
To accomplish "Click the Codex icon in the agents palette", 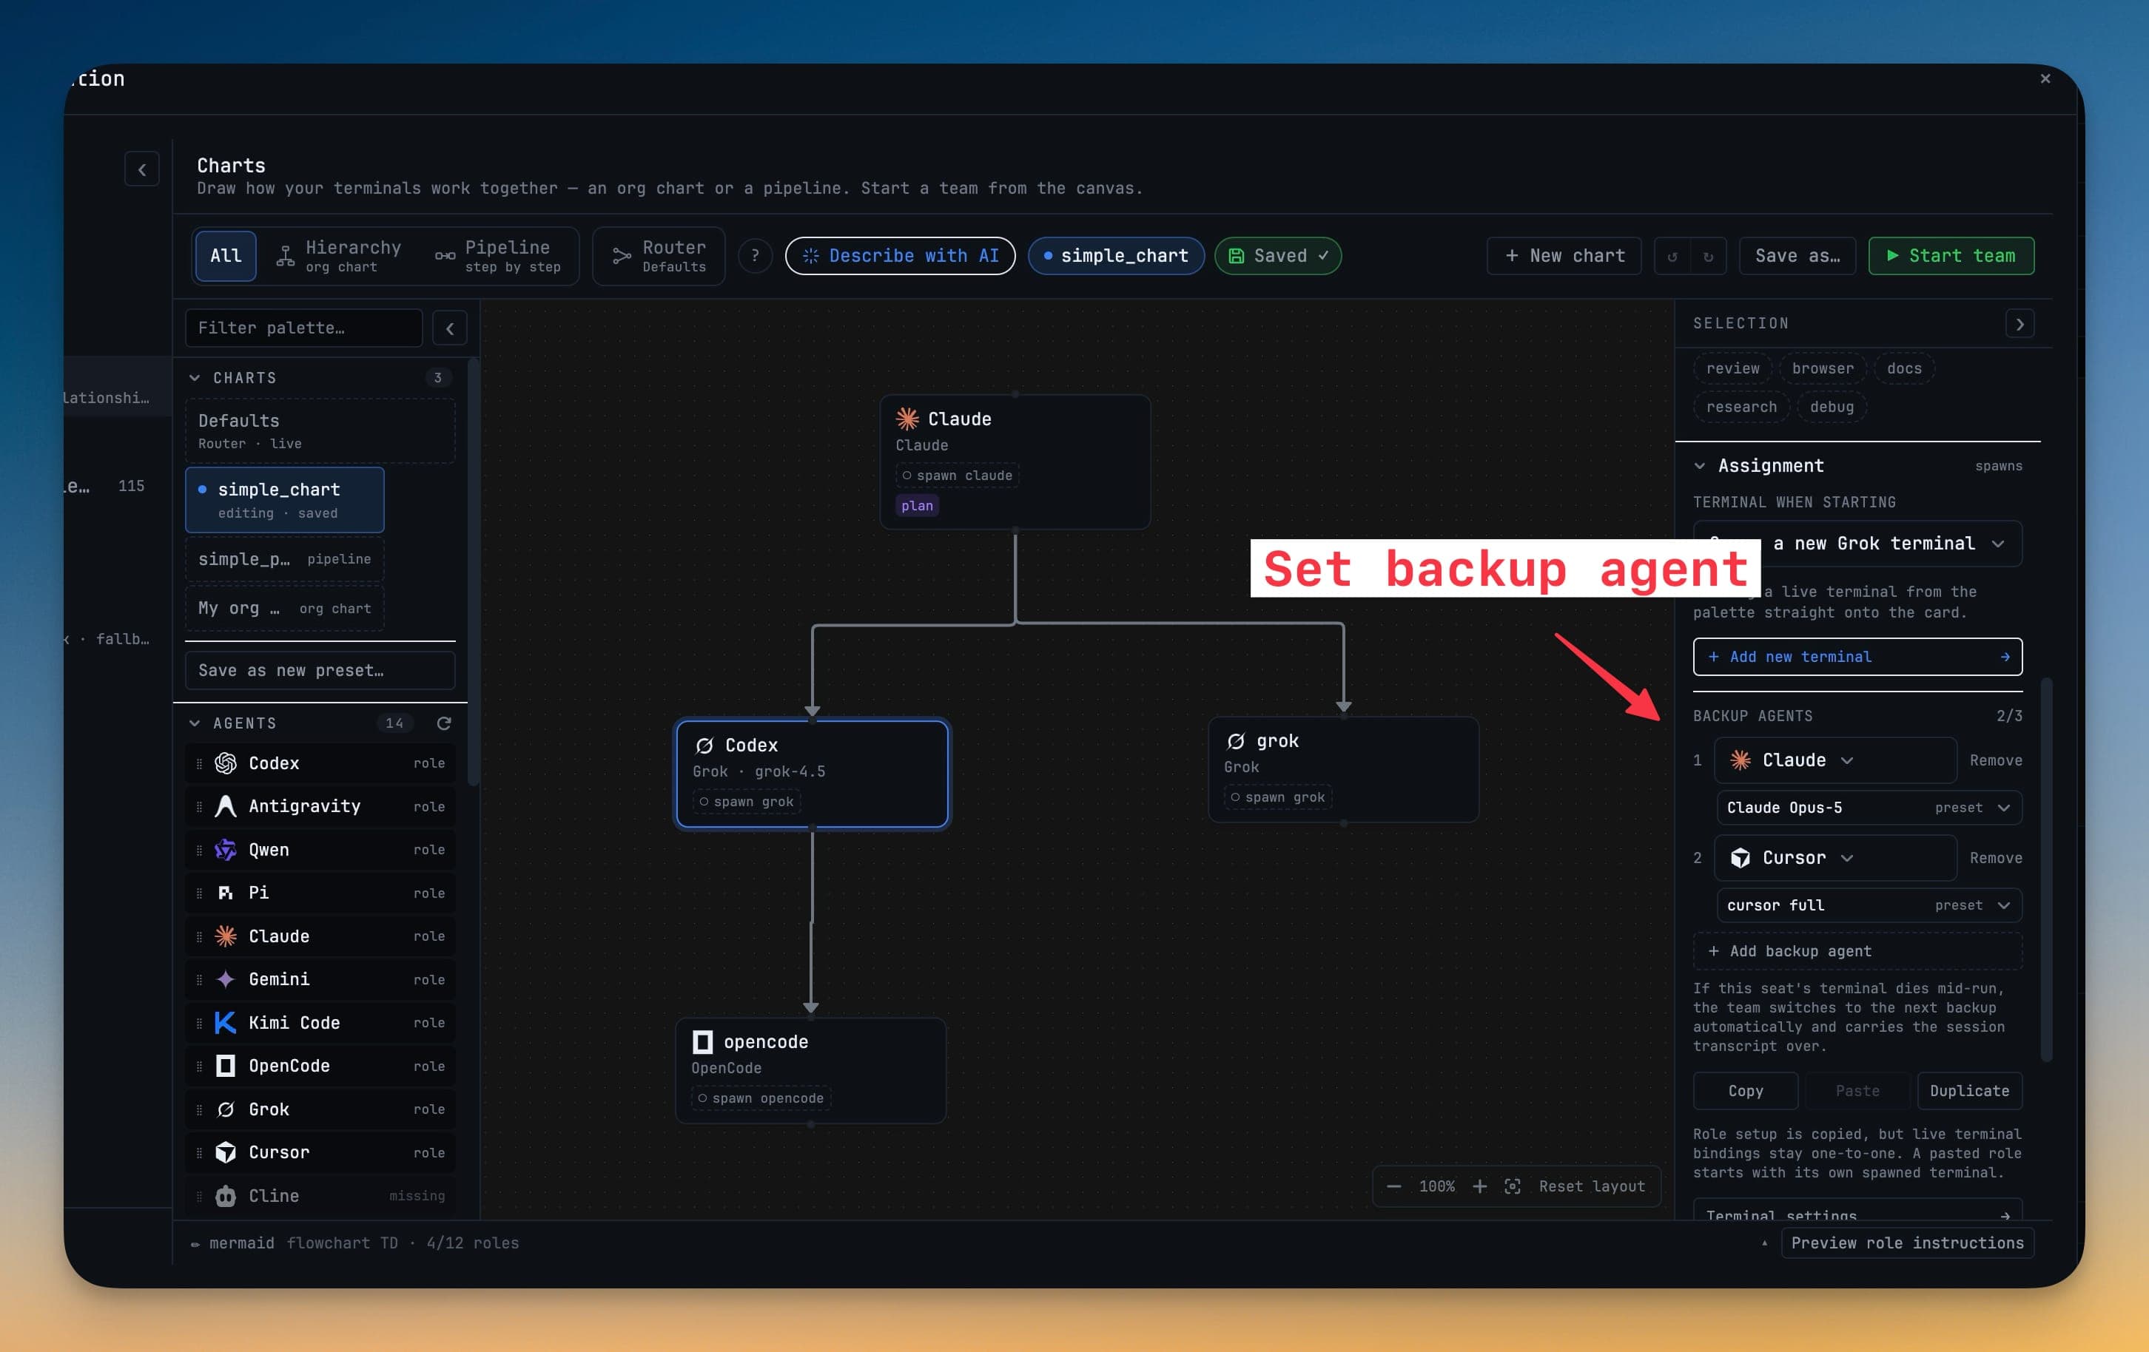I will [226, 763].
